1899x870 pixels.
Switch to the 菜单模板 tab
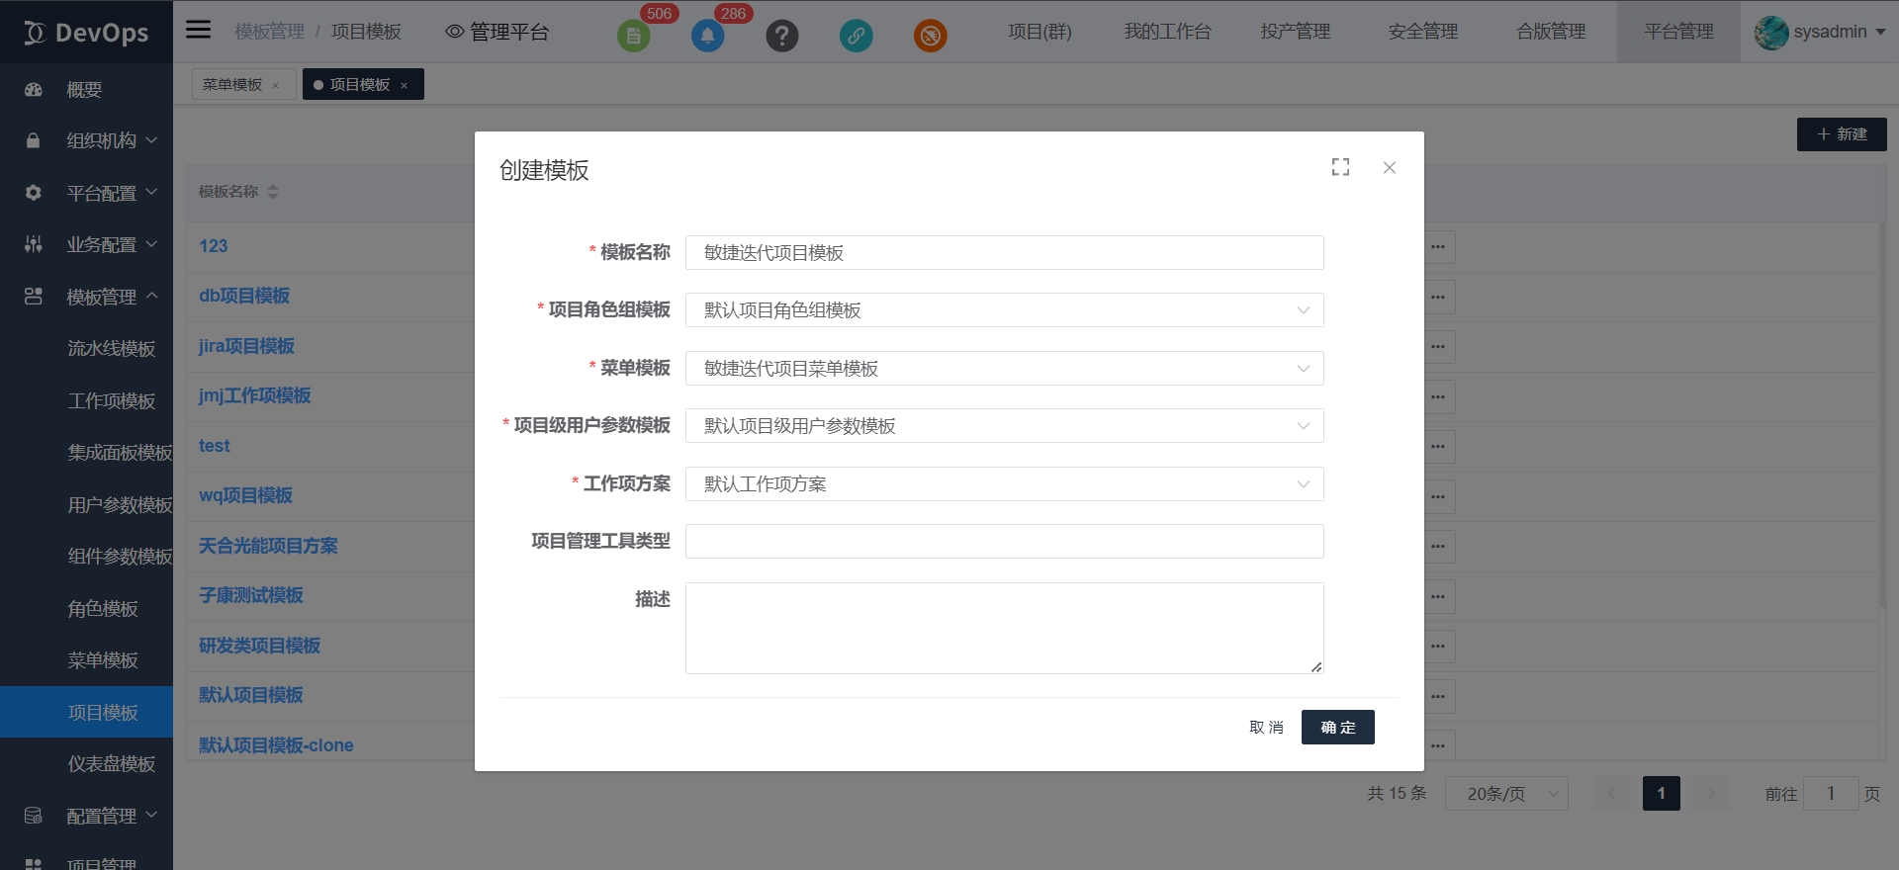tap(232, 85)
